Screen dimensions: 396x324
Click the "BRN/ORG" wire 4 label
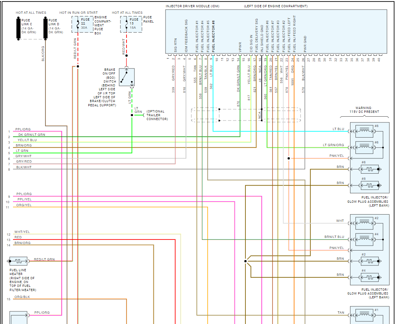(24, 146)
